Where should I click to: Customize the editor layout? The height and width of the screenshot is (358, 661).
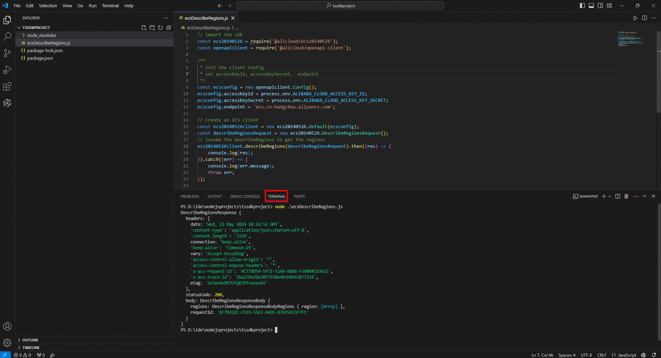(610, 6)
